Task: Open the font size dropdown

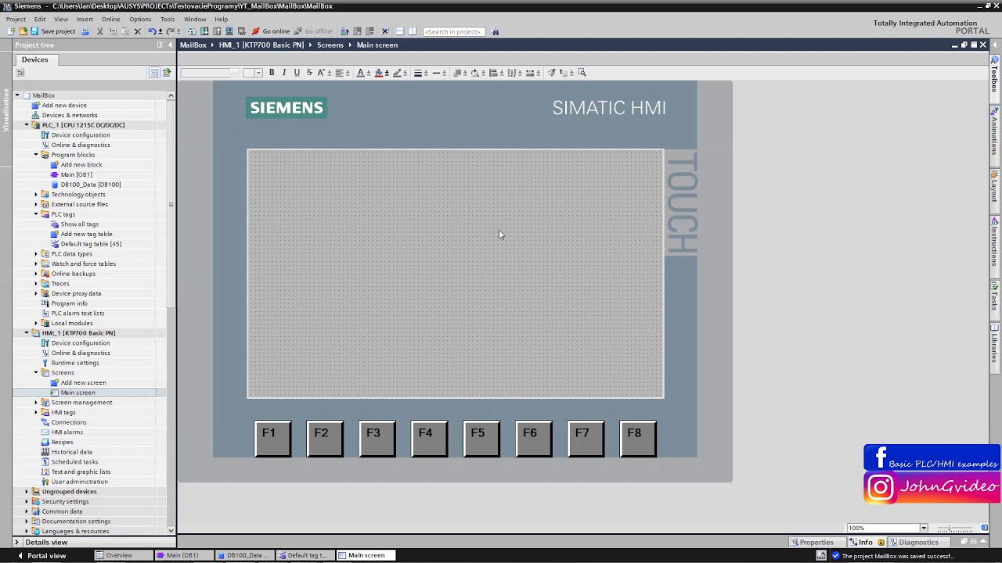Action: [258, 73]
